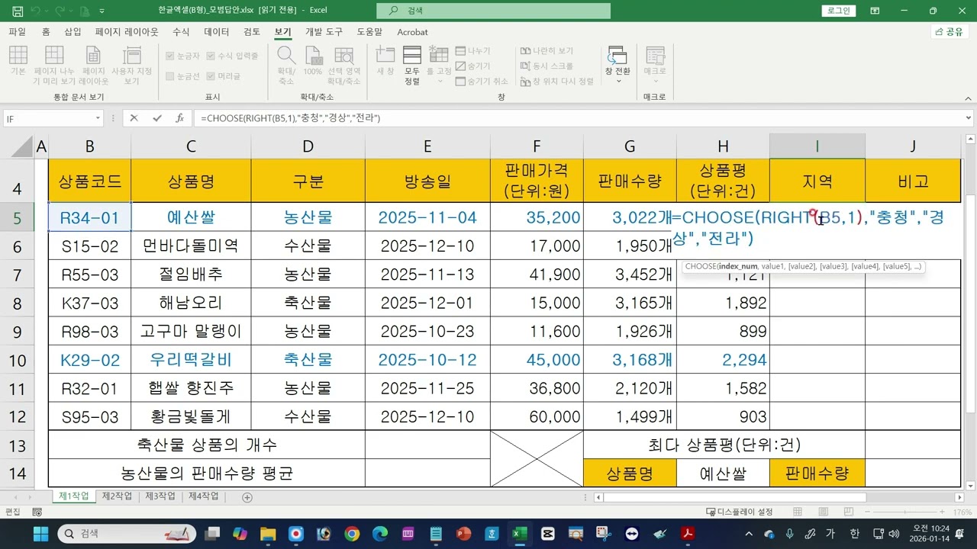Switch to Page Layout view (페이지 레이아웃)
This screenshot has height=549, width=977.
(x=93, y=65)
